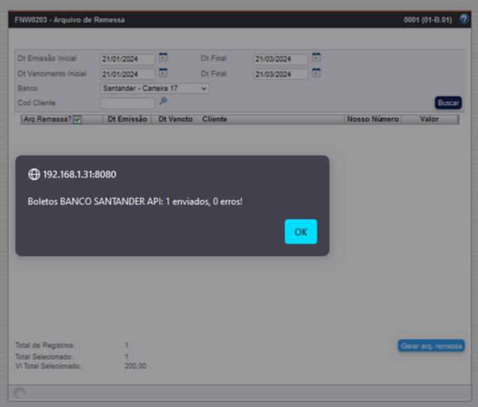478x407 pixels.
Task: Toggle the Arq Remessa? checkbox
Action: pyautogui.click(x=77, y=120)
